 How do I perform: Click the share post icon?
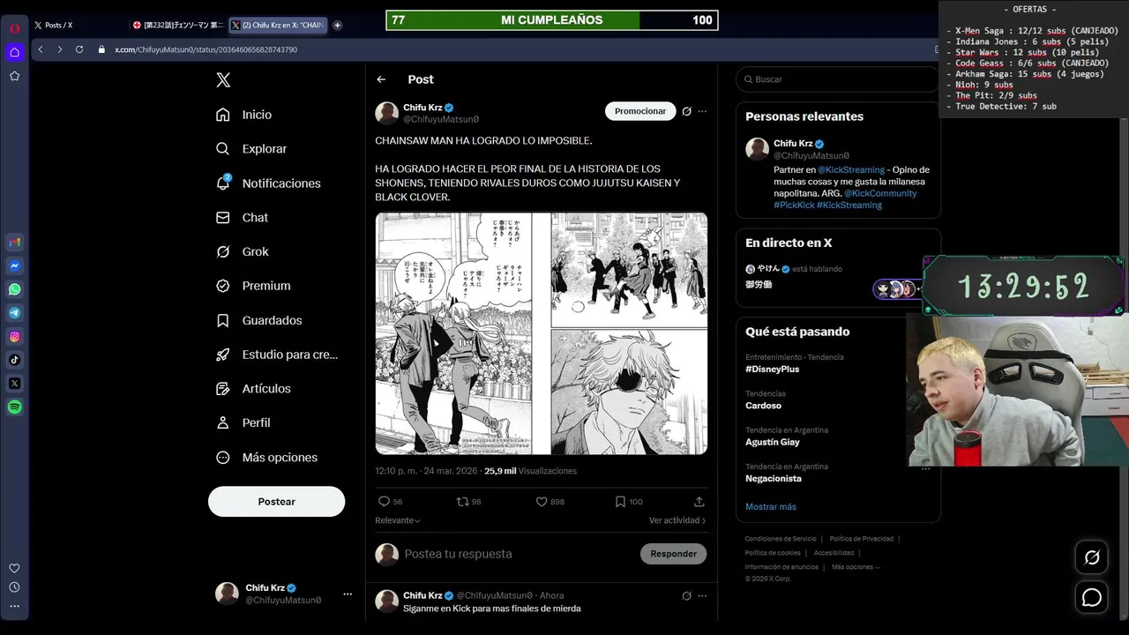(699, 501)
